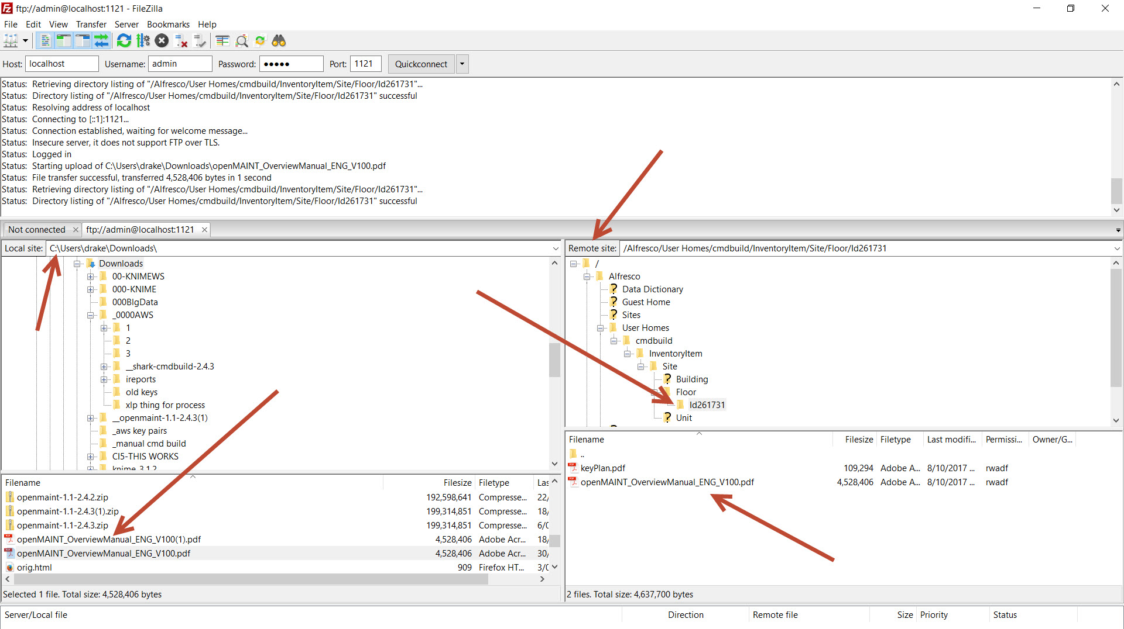Click the Quickconnect button
Viewport: 1124px width, 629px height.
420,64
